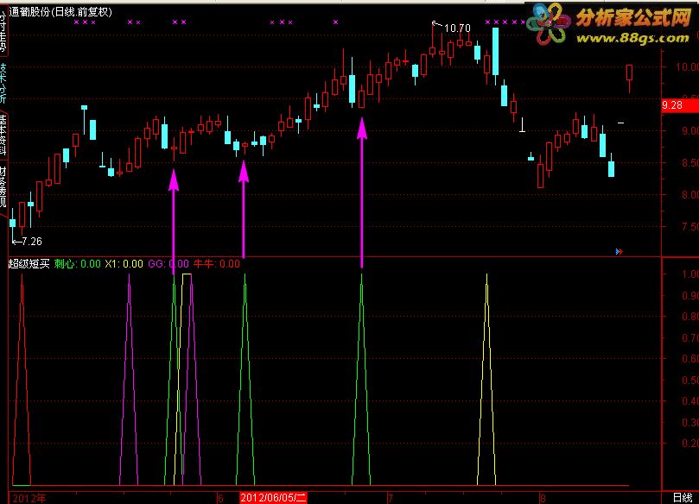The width and height of the screenshot is (699, 504).
Task: Select the 财务透视 side tab
Action: tap(3, 187)
